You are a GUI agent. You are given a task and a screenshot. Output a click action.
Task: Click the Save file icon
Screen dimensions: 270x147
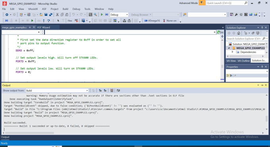click(46, 15)
